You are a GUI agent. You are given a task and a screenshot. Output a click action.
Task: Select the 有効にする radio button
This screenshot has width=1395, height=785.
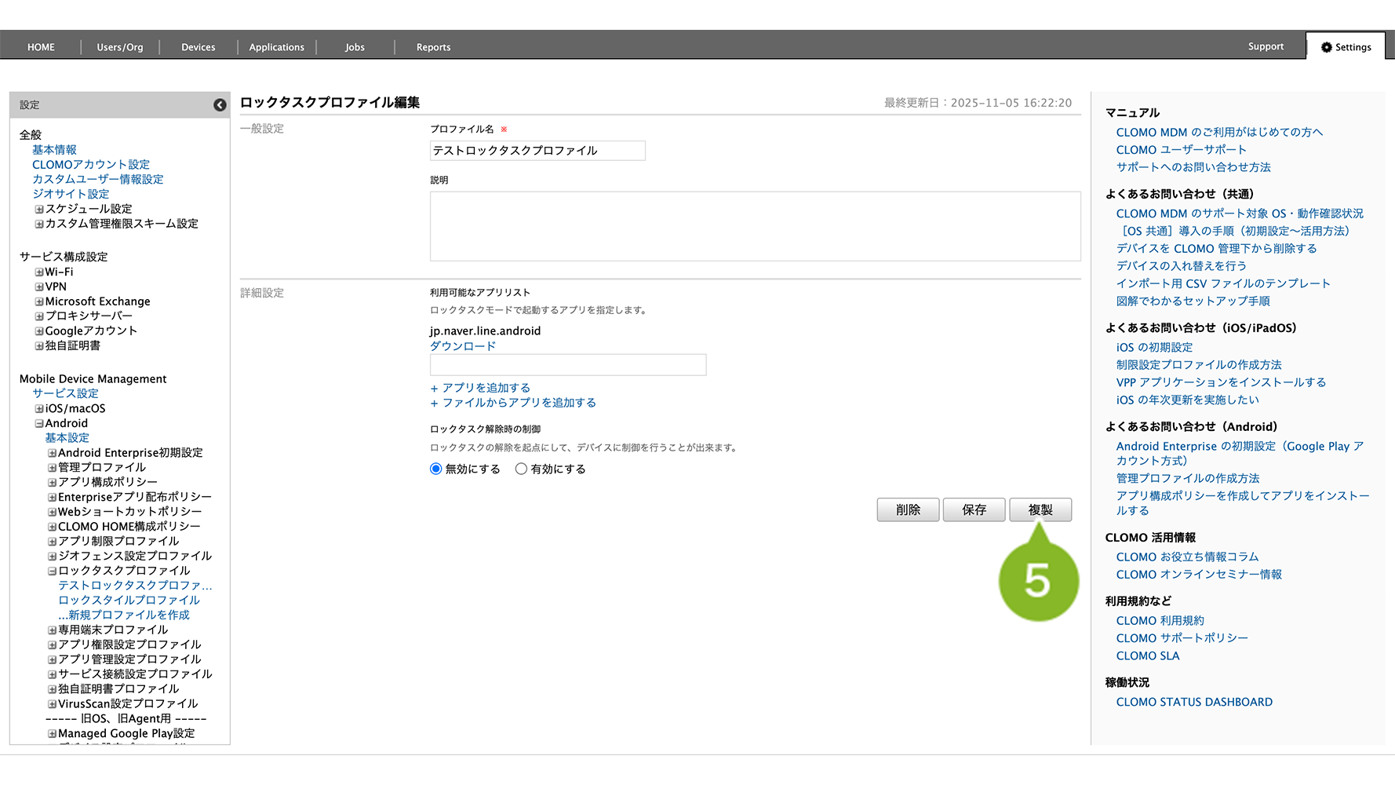[521, 469]
